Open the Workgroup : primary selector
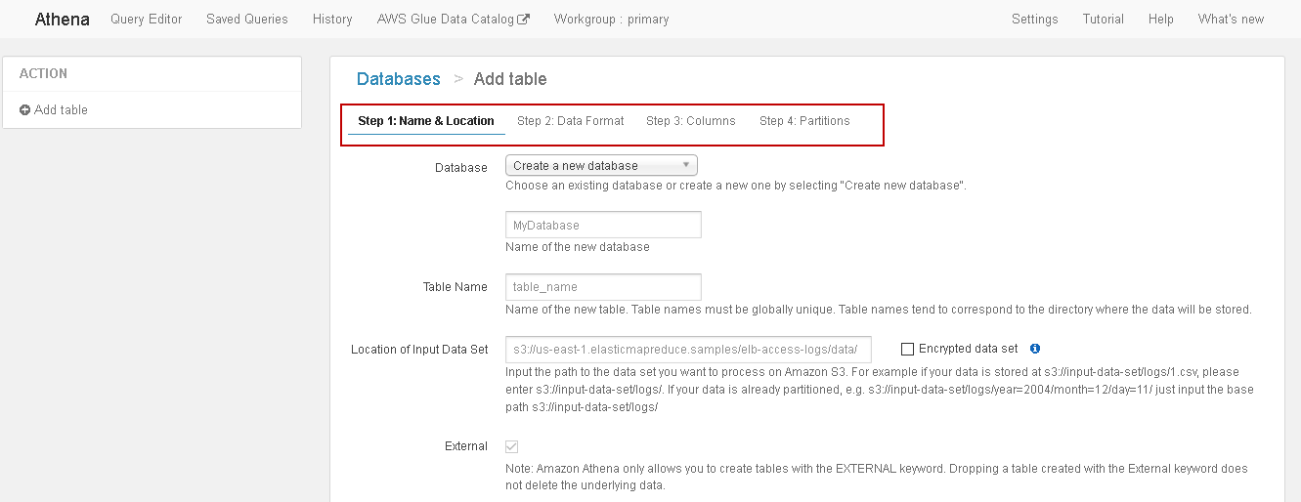 point(611,20)
